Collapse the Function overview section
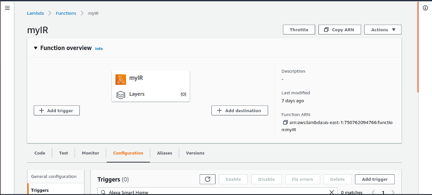Screen dimensions: 432x195 click(x=36, y=48)
